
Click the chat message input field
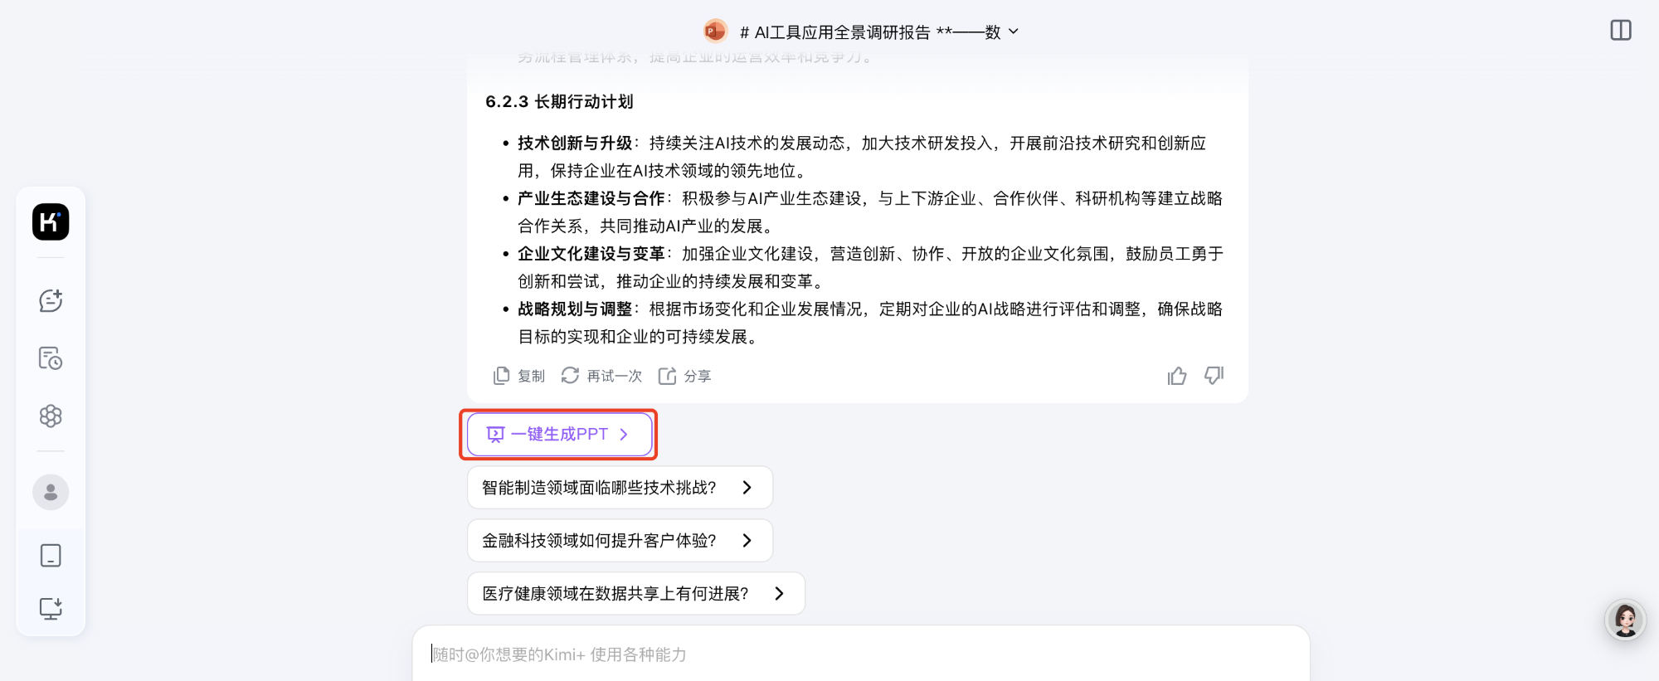[860, 654]
